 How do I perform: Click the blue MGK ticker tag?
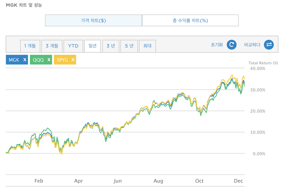17,60
